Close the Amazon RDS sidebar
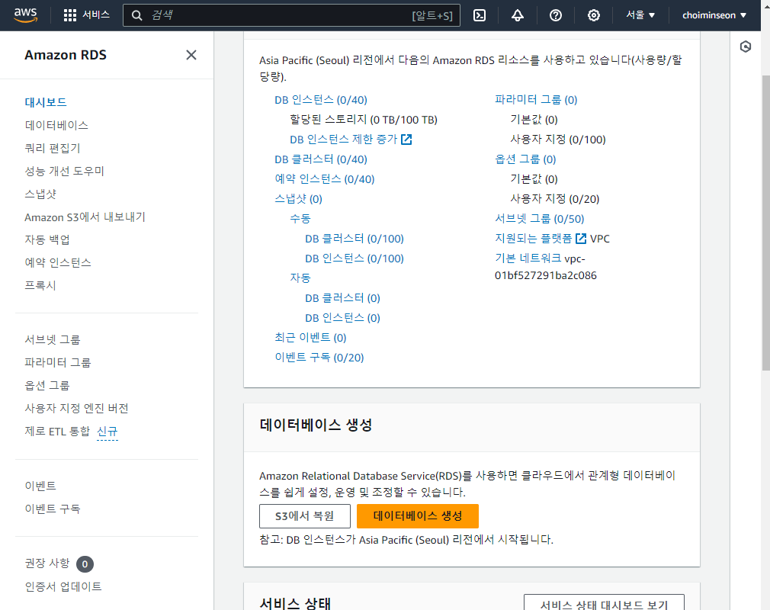 [x=191, y=55]
